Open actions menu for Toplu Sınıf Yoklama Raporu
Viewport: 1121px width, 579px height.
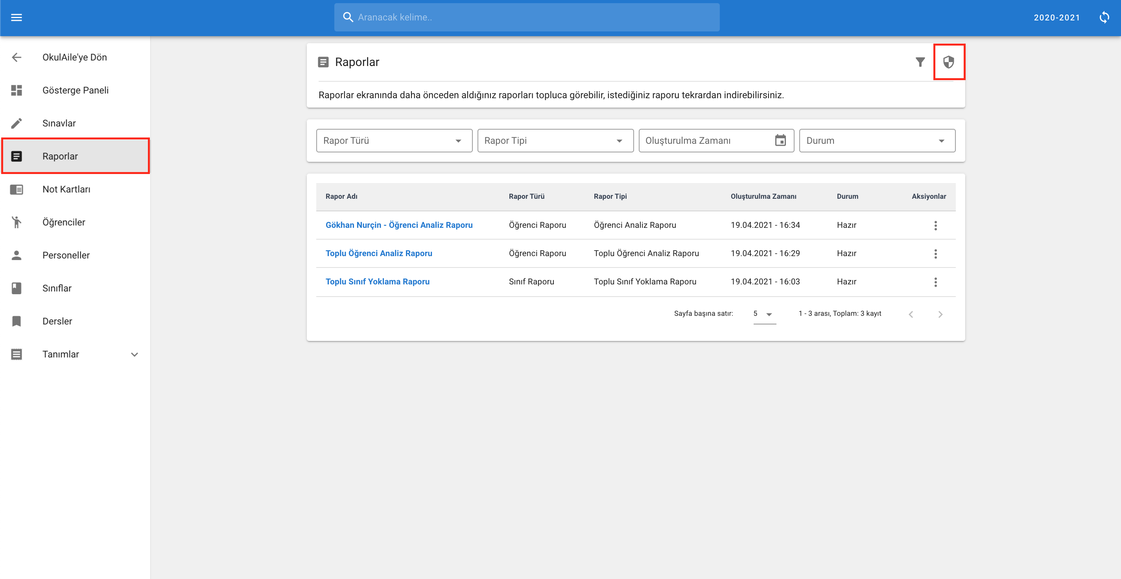pyautogui.click(x=935, y=282)
